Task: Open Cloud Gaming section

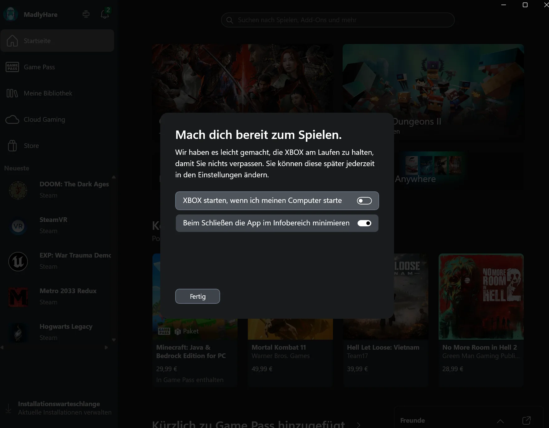Action: pyautogui.click(x=57, y=120)
